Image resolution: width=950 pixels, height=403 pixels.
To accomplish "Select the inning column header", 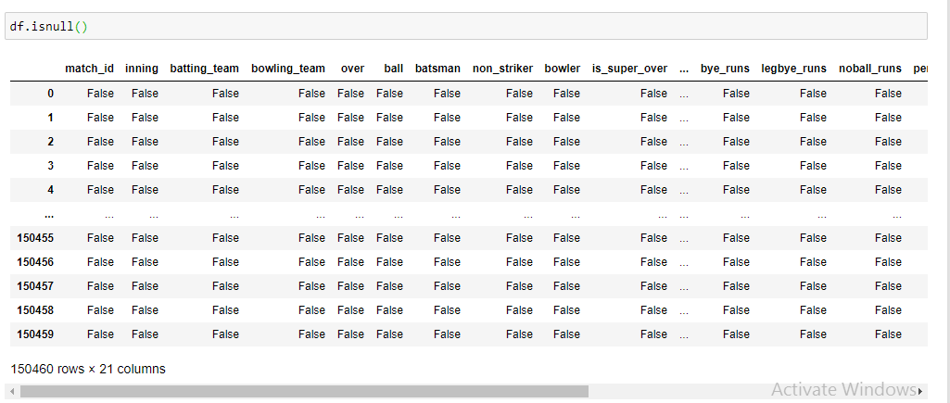I will pyautogui.click(x=142, y=69).
